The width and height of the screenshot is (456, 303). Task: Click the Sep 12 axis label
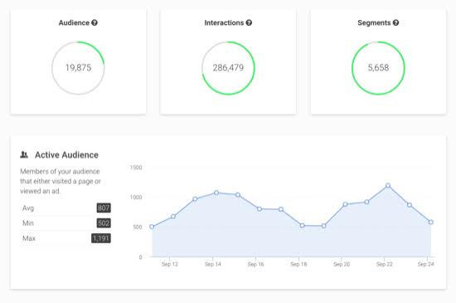pos(169,264)
